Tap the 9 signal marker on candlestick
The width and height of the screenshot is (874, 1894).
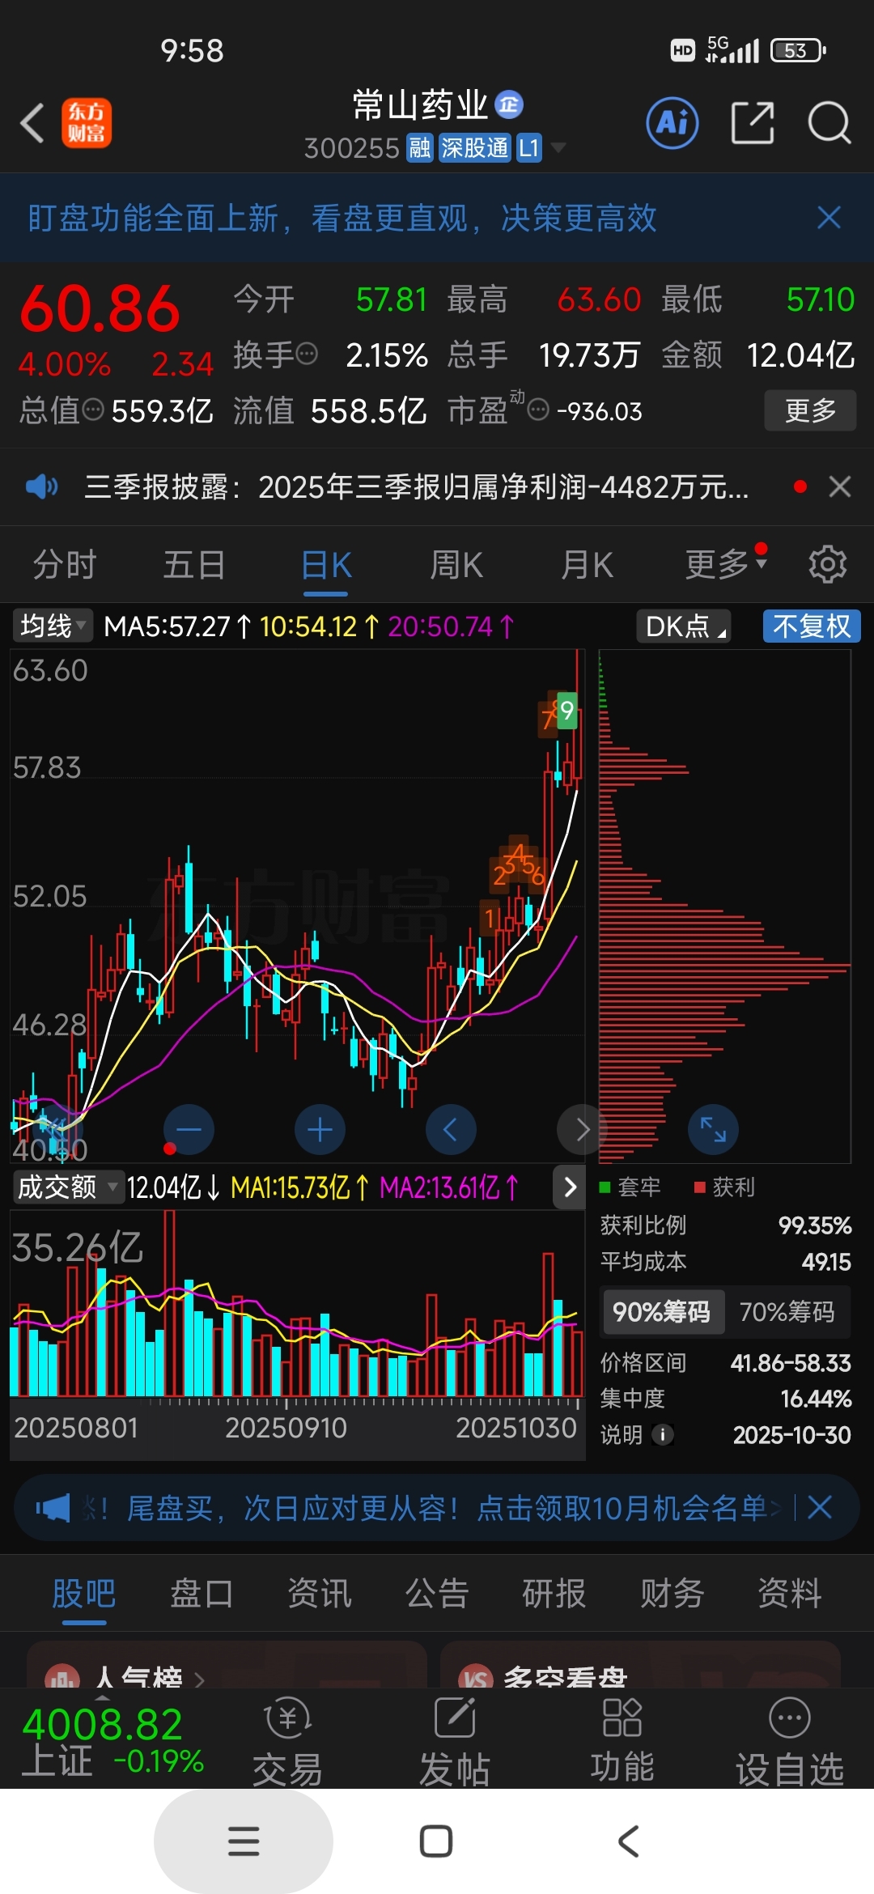pos(567,711)
